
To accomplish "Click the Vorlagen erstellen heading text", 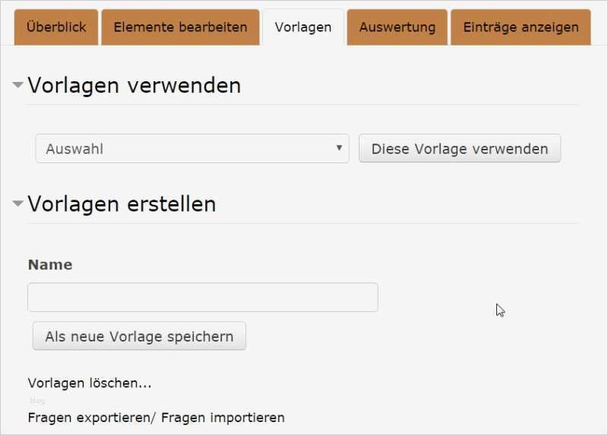I will tap(122, 203).
